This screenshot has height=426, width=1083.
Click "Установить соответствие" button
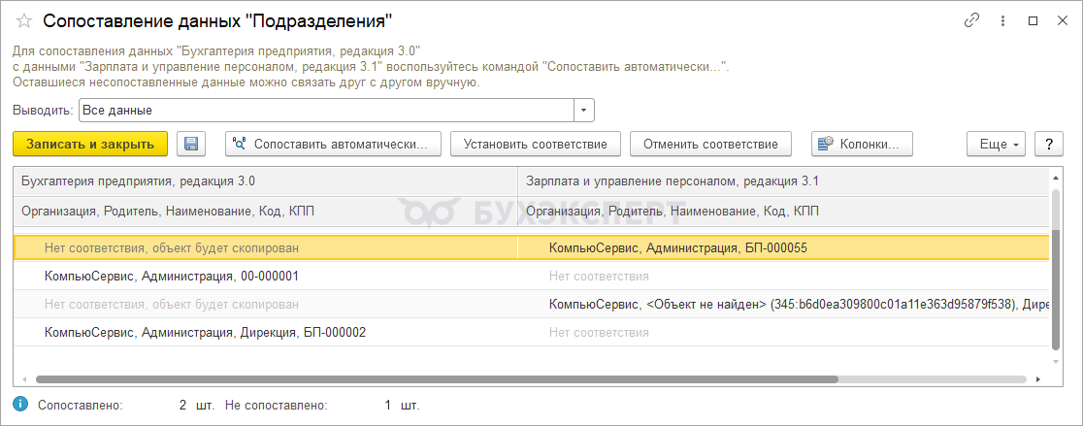pos(535,144)
